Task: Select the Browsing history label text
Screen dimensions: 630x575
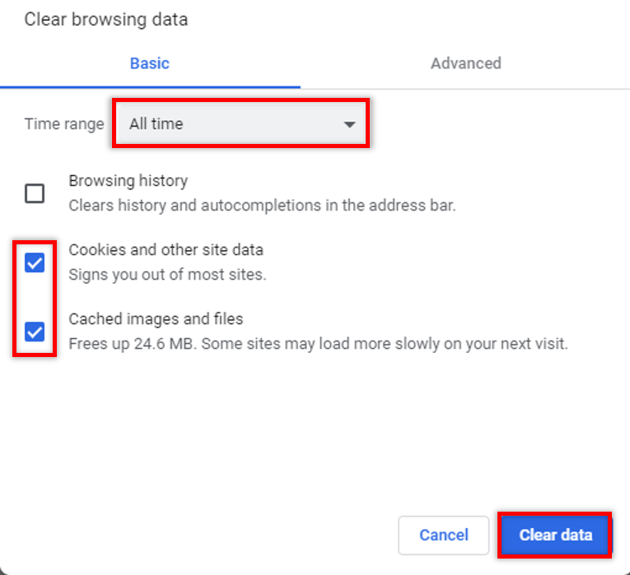Action: [128, 181]
